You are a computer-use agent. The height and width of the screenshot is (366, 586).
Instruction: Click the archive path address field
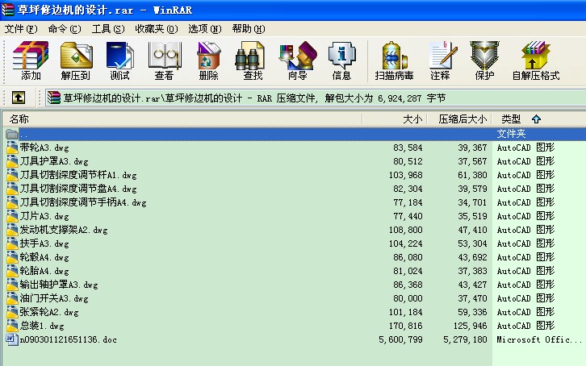tap(316, 98)
